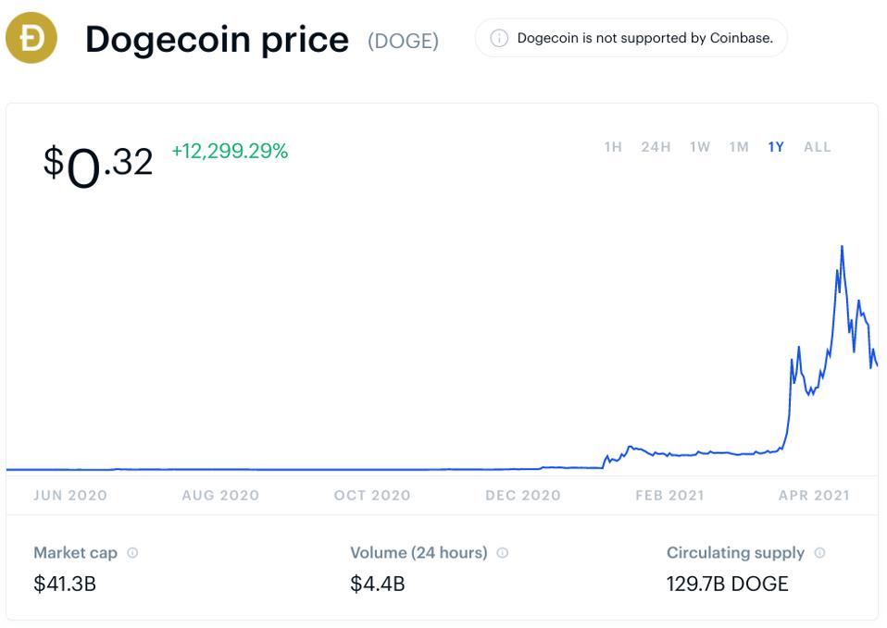Select the 1H time range

click(613, 147)
